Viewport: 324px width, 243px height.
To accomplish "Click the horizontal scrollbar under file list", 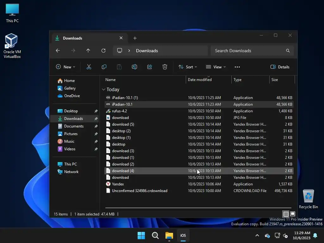I will [x=198, y=208].
